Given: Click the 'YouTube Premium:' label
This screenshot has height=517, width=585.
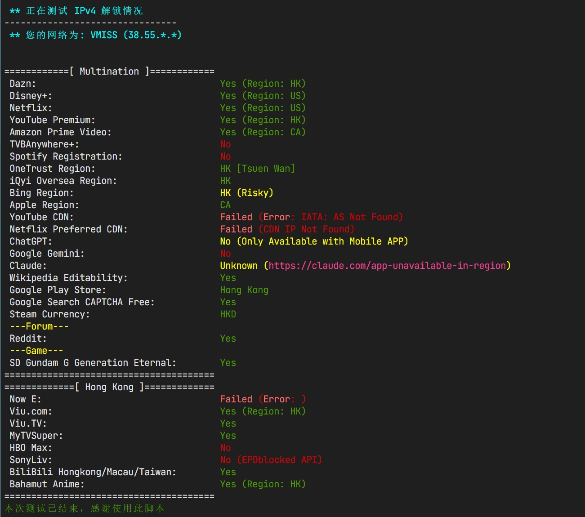Looking at the screenshot, I should 52,120.
